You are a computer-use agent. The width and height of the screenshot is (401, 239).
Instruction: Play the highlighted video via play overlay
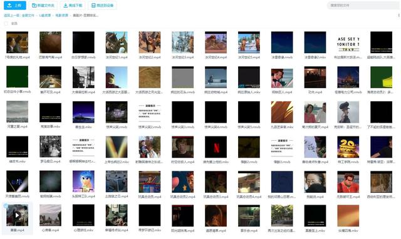click(x=17, y=215)
